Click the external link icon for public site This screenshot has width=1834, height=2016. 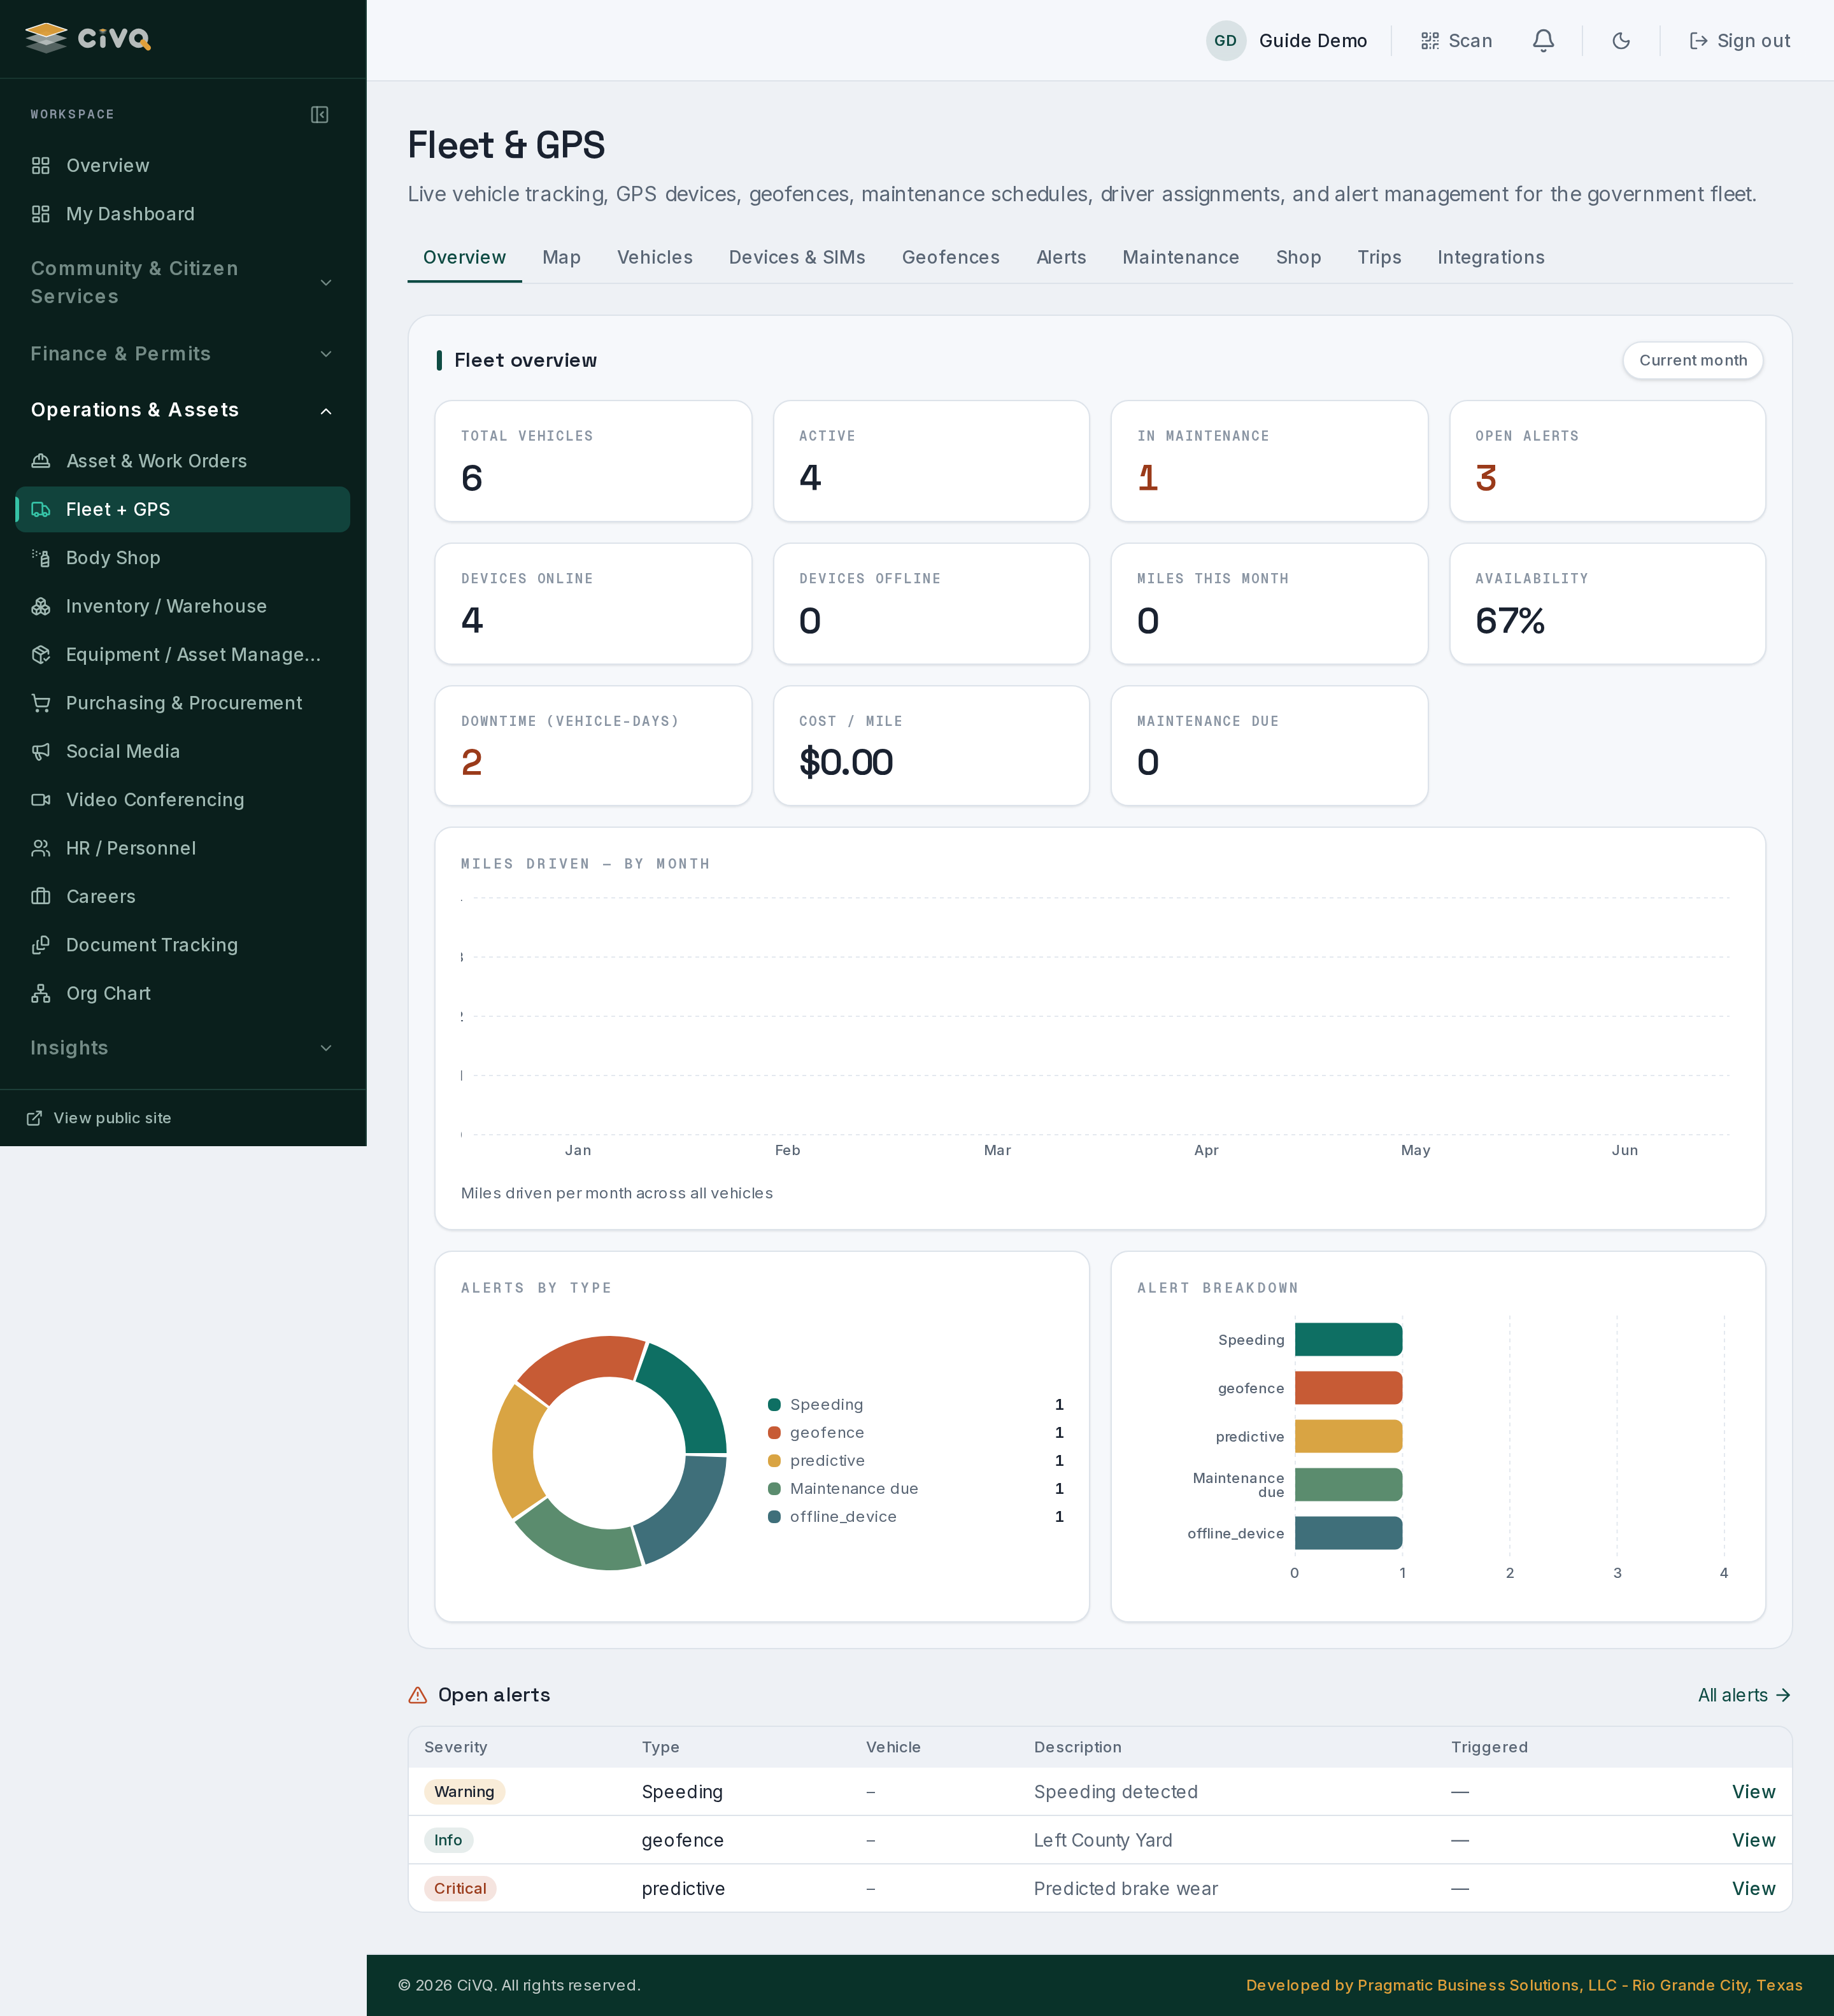coord(34,1118)
